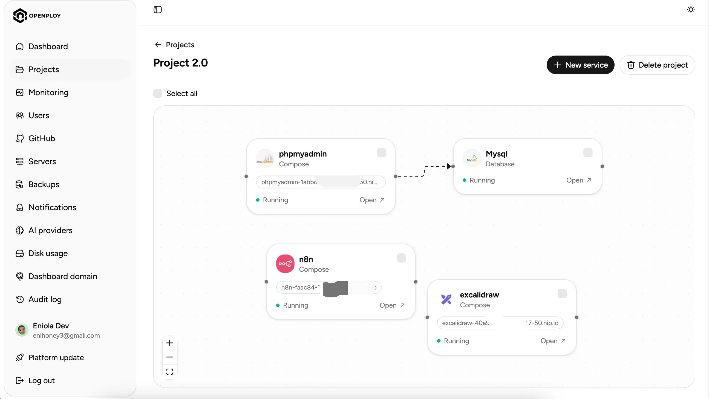Toggle the sidebar collapse icon

click(x=157, y=10)
